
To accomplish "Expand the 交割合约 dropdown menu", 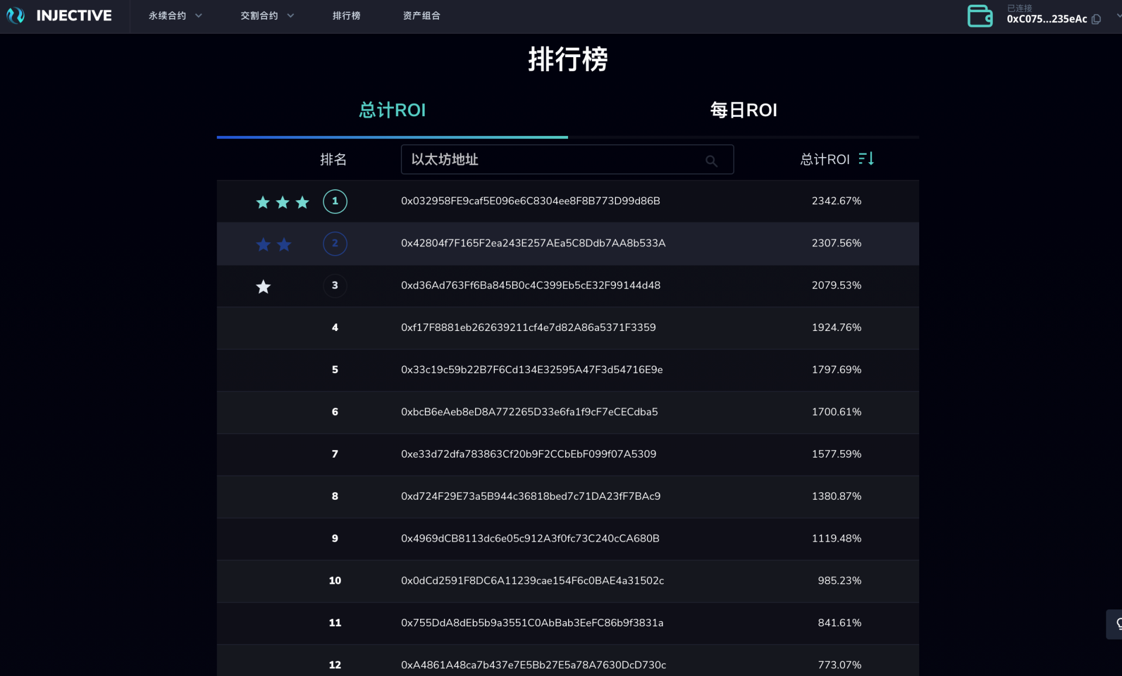I will pyautogui.click(x=266, y=16).
